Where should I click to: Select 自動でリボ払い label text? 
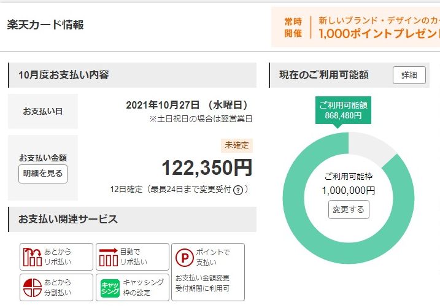click(x=134, y=256)
